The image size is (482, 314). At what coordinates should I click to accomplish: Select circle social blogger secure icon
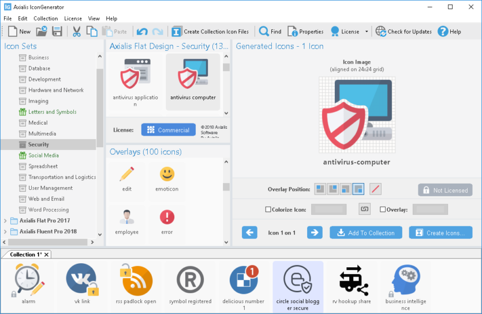[x=298, y=287]
